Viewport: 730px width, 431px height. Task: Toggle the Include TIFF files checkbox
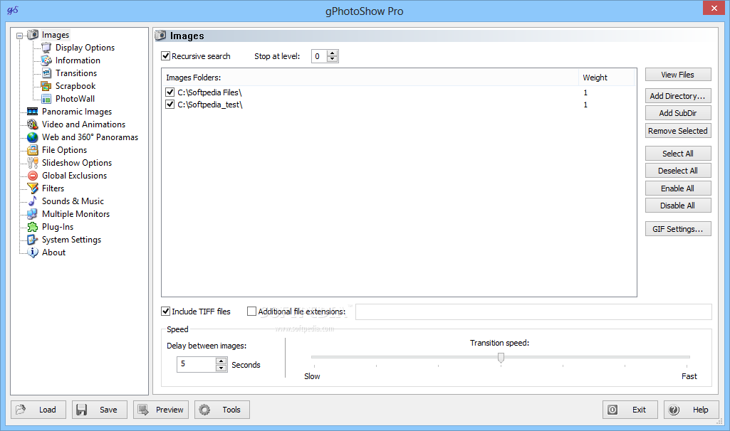(x=165, y=311)
